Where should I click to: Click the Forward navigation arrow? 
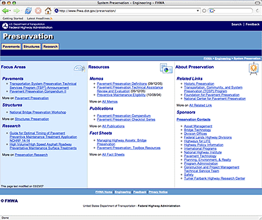point(16,11)
